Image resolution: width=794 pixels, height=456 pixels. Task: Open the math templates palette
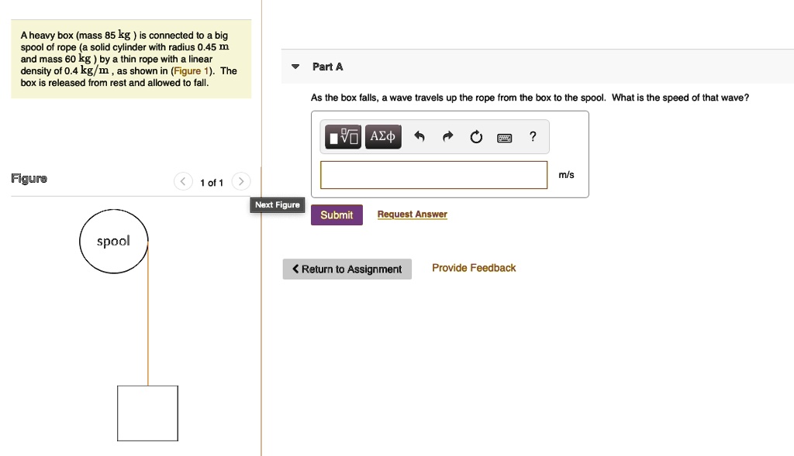tap(344, 138)
